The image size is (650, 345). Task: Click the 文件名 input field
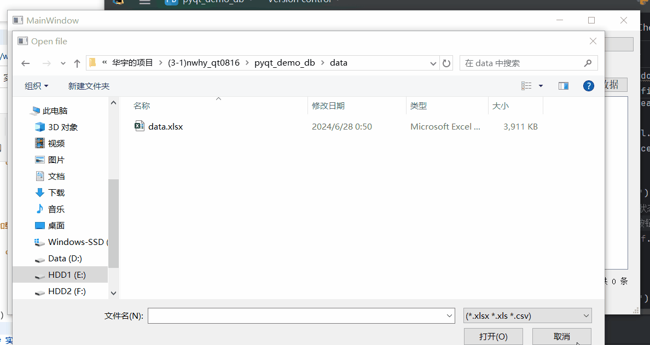pyautogui.click(x=296, y=316)
